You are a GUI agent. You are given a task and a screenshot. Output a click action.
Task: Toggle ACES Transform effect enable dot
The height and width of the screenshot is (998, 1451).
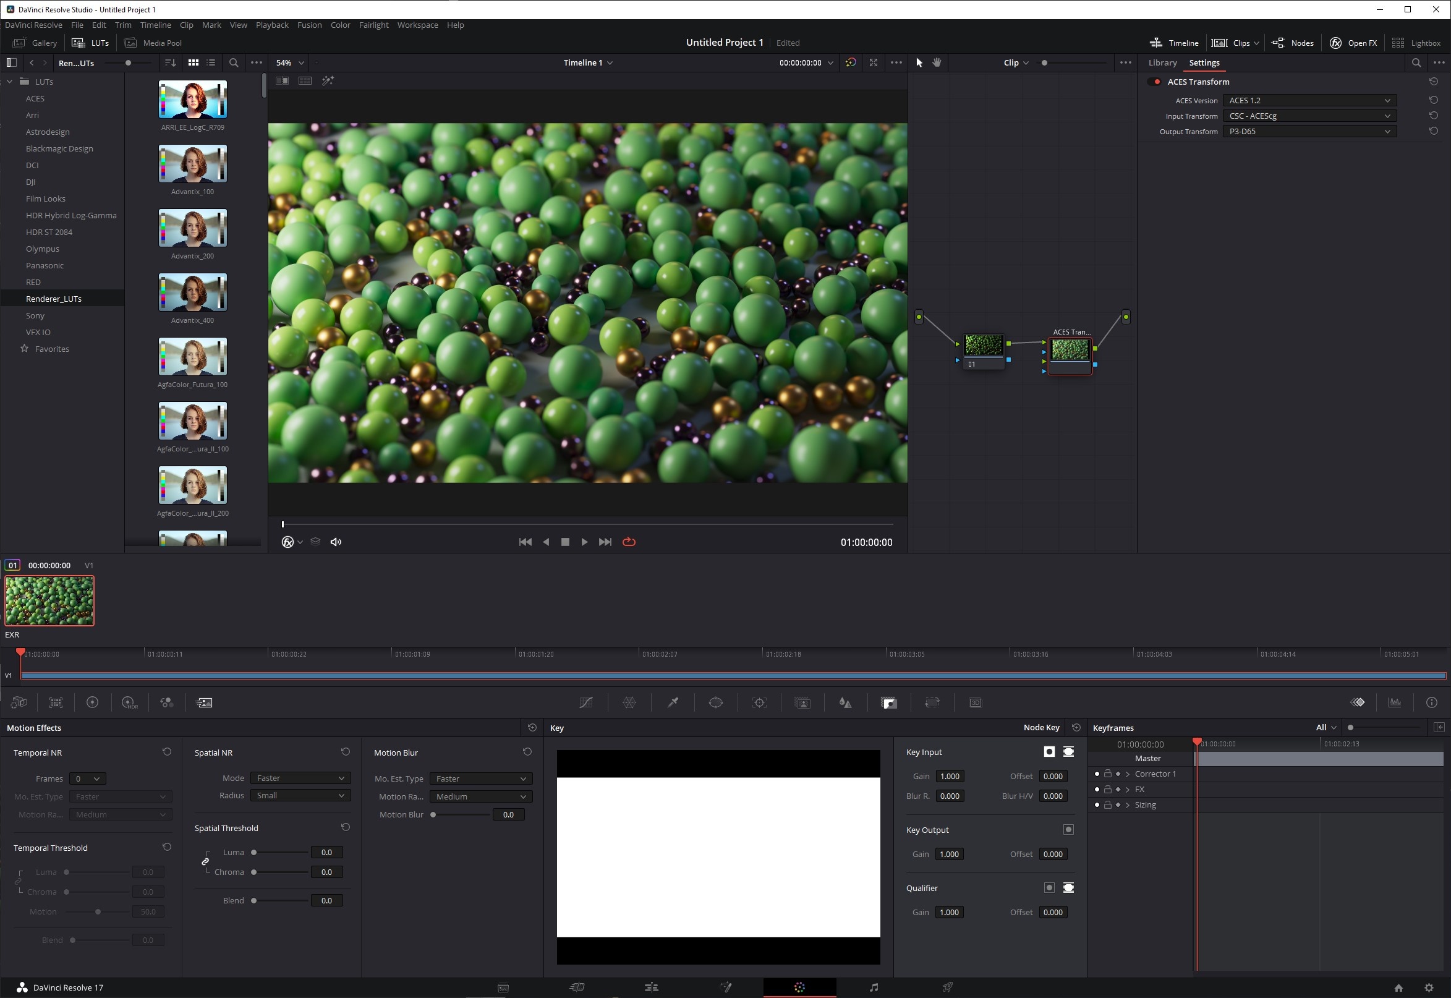pyautogui.click(x=1157, y=82)
